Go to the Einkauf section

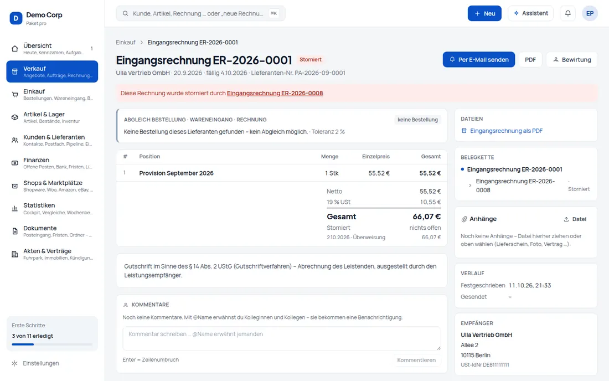click(x=52, y=94)
